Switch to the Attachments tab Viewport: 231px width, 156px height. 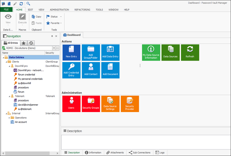(115, 153)
